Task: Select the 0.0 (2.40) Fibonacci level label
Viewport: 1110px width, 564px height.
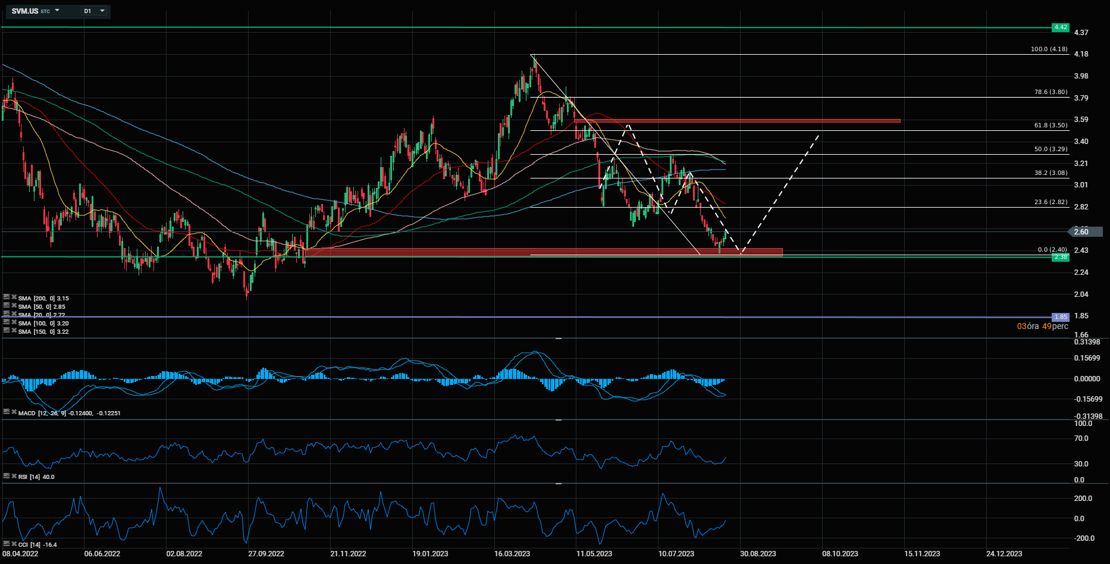Action: click(1052, 250)
